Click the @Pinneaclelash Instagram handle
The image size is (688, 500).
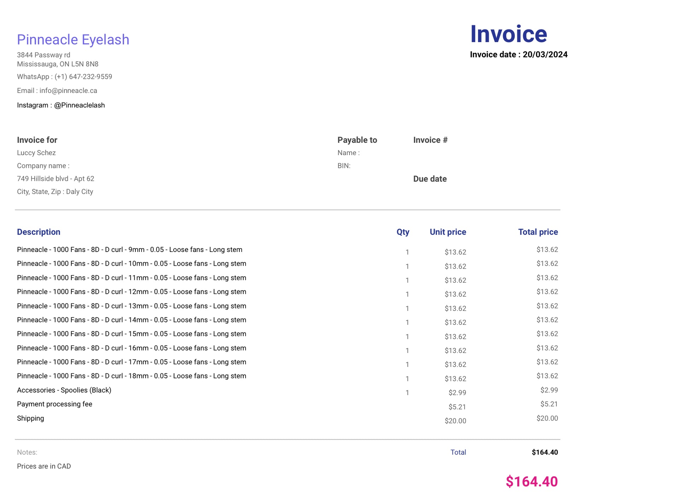(79, 105)
